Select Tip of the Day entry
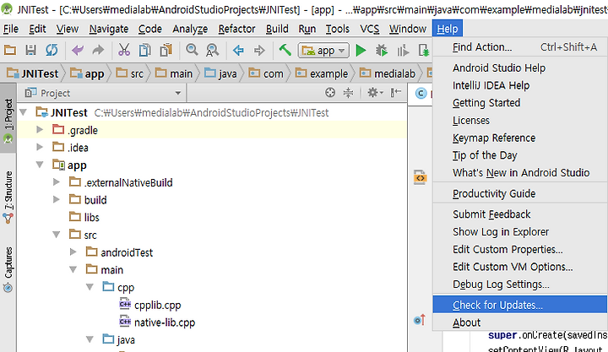The height and width of the screenshot is (352, 608). pyautogui.click(x=519, y=155)
